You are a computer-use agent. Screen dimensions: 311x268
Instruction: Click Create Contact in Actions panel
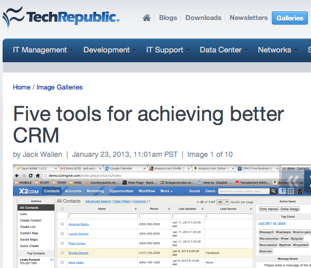[x=30, y=220]
